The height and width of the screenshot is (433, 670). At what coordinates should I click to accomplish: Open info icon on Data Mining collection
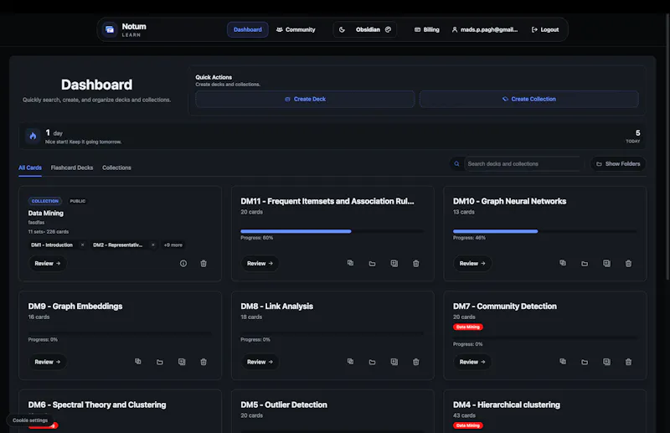pyautogui.click(x=183, y=263)
